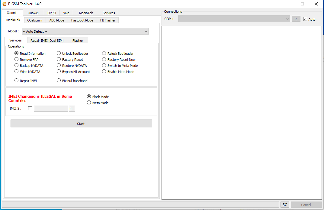Select the Unlock Bootloader operation
Image resolution: width=324 pixels, height=210 pixels.
coord(59,53)
